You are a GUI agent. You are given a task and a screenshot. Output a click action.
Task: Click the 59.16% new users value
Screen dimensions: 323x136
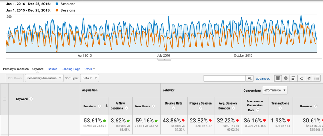click(144, 120)
